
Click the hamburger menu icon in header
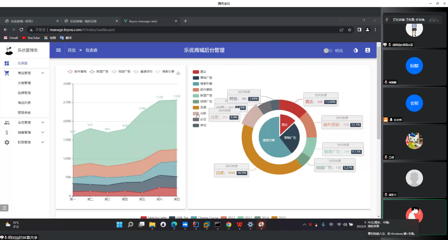pos(58,50)
